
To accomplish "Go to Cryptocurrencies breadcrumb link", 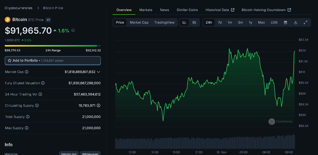I will 19,8.
